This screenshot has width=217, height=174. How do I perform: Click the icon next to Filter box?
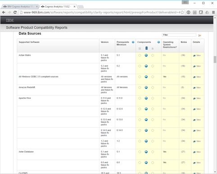199,36
